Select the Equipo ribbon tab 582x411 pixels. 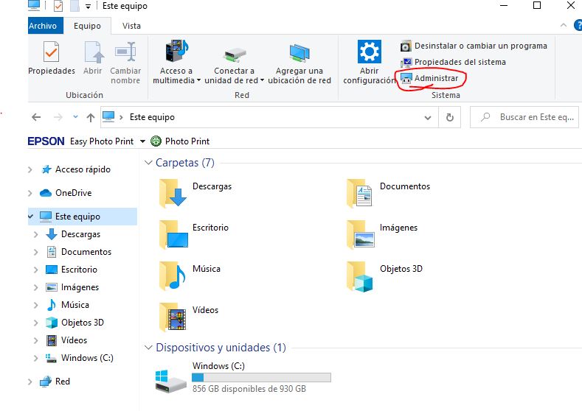pos(87,26)
